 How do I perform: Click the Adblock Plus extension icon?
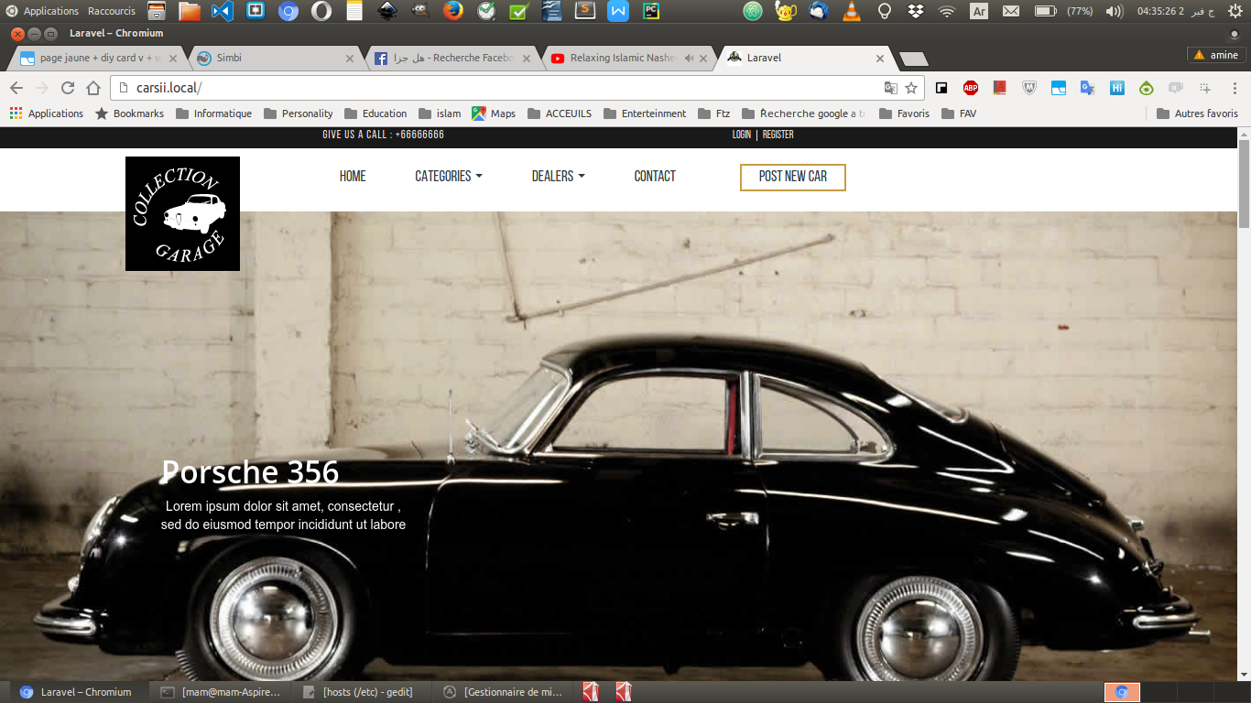970,88
